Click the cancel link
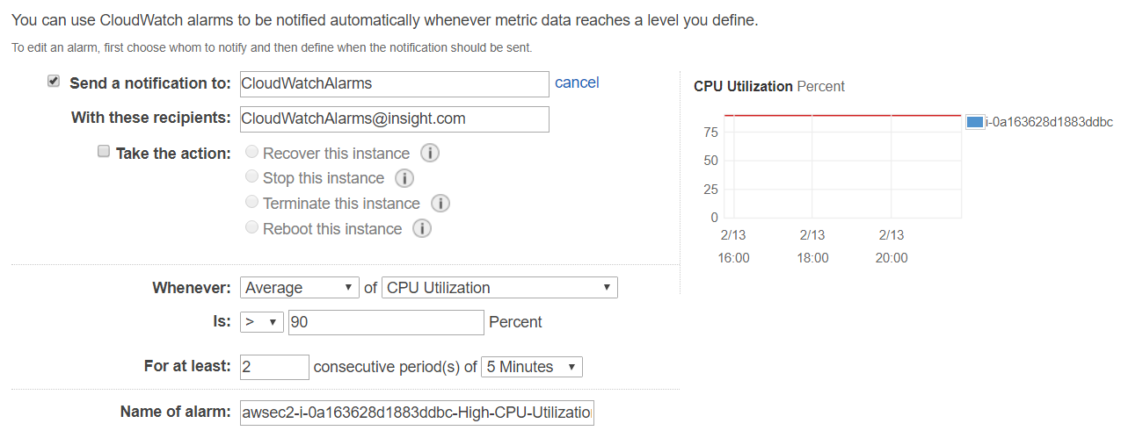The width and height of the screenshot is (1121, 445). [577, 83]
